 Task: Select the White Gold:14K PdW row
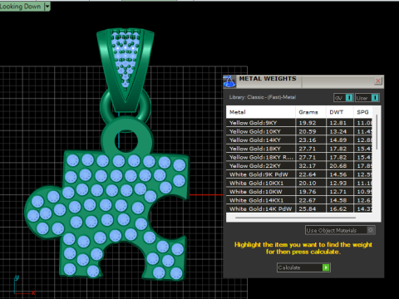(x=299, y=208)
